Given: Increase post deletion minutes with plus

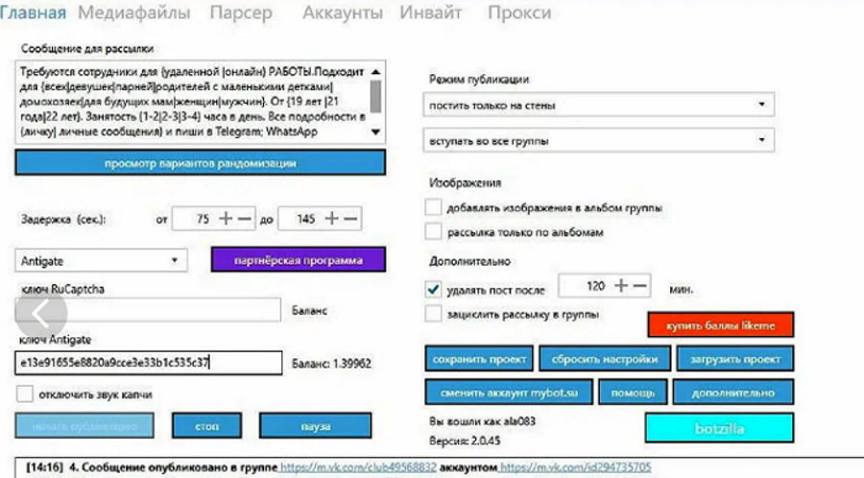Looking at the screenshot, I should tap(621, 286).
